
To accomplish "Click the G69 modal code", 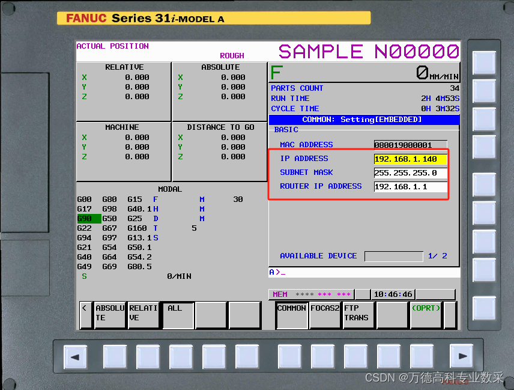I will [x=109, y=267].
